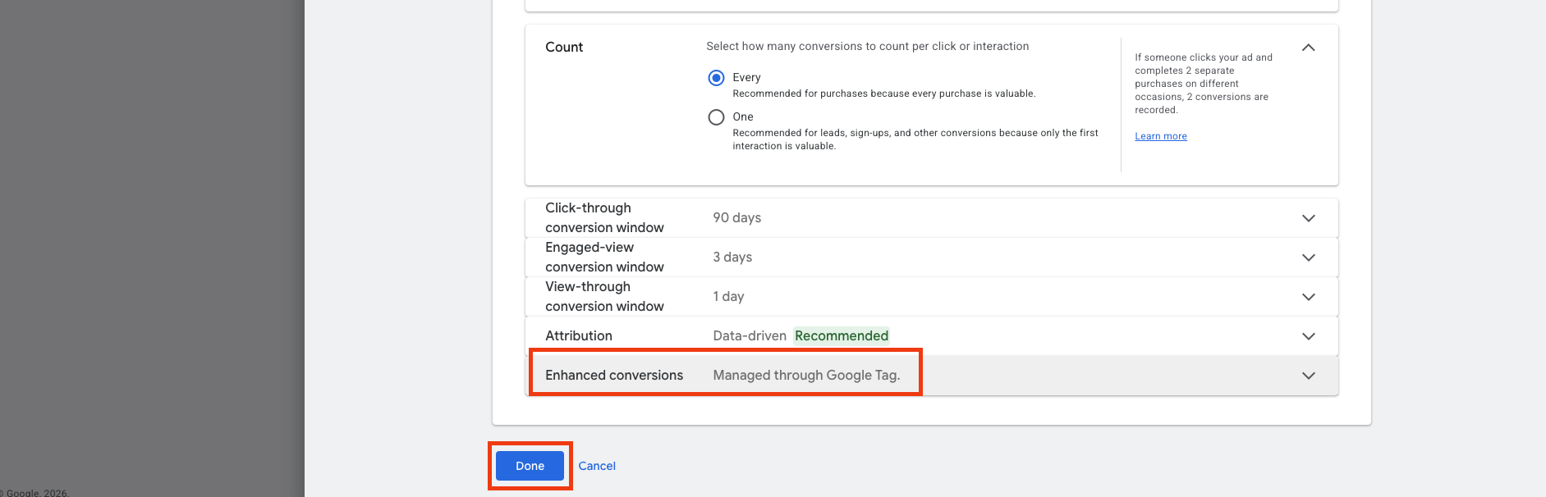Click the 3 days value
Viewport: 1546px width, 497px height.
coord(732,258)
